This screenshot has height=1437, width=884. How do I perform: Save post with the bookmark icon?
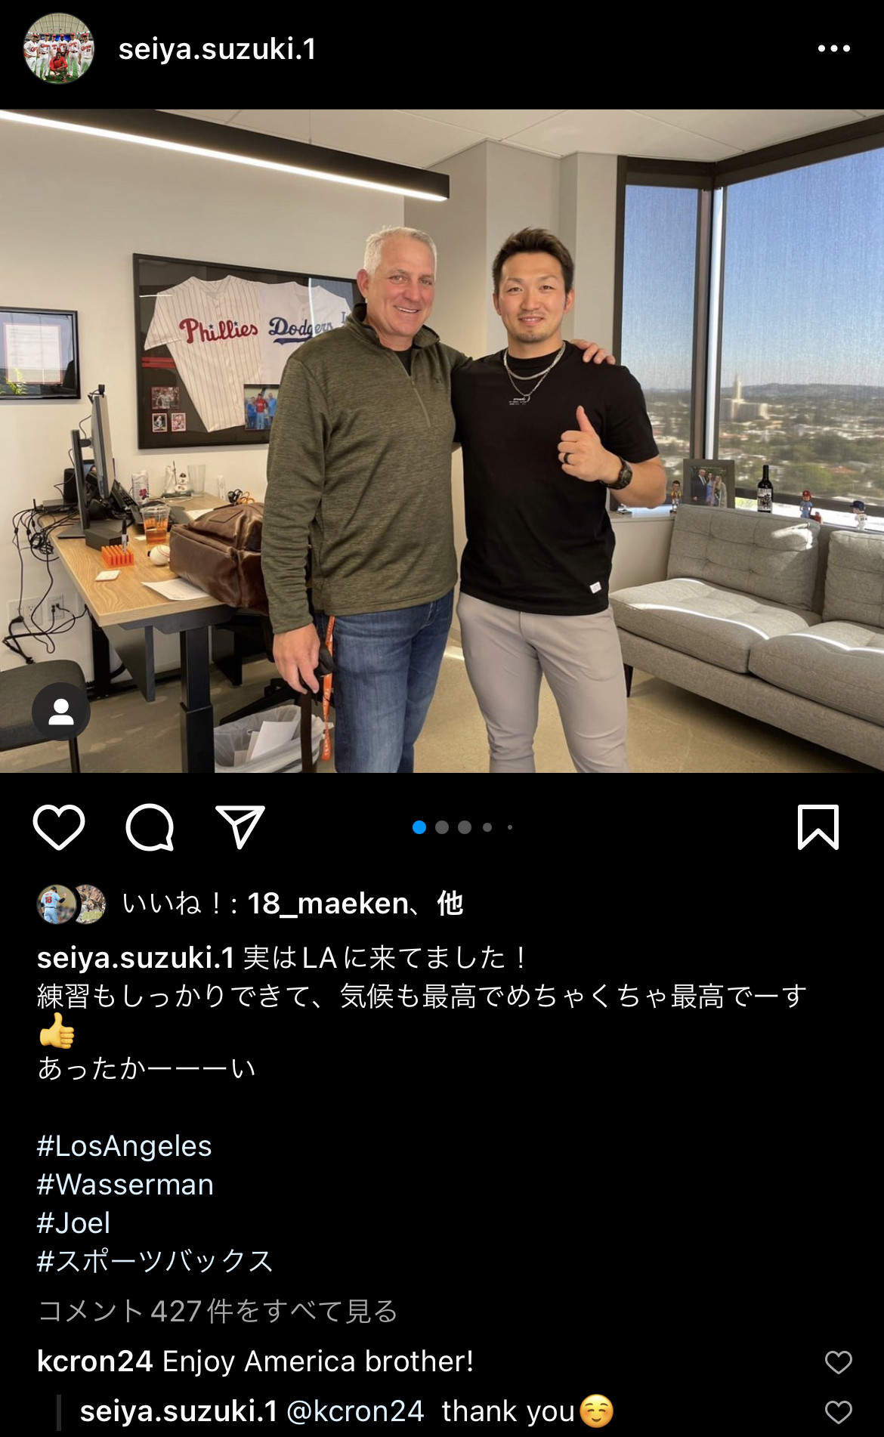point(818,827)
